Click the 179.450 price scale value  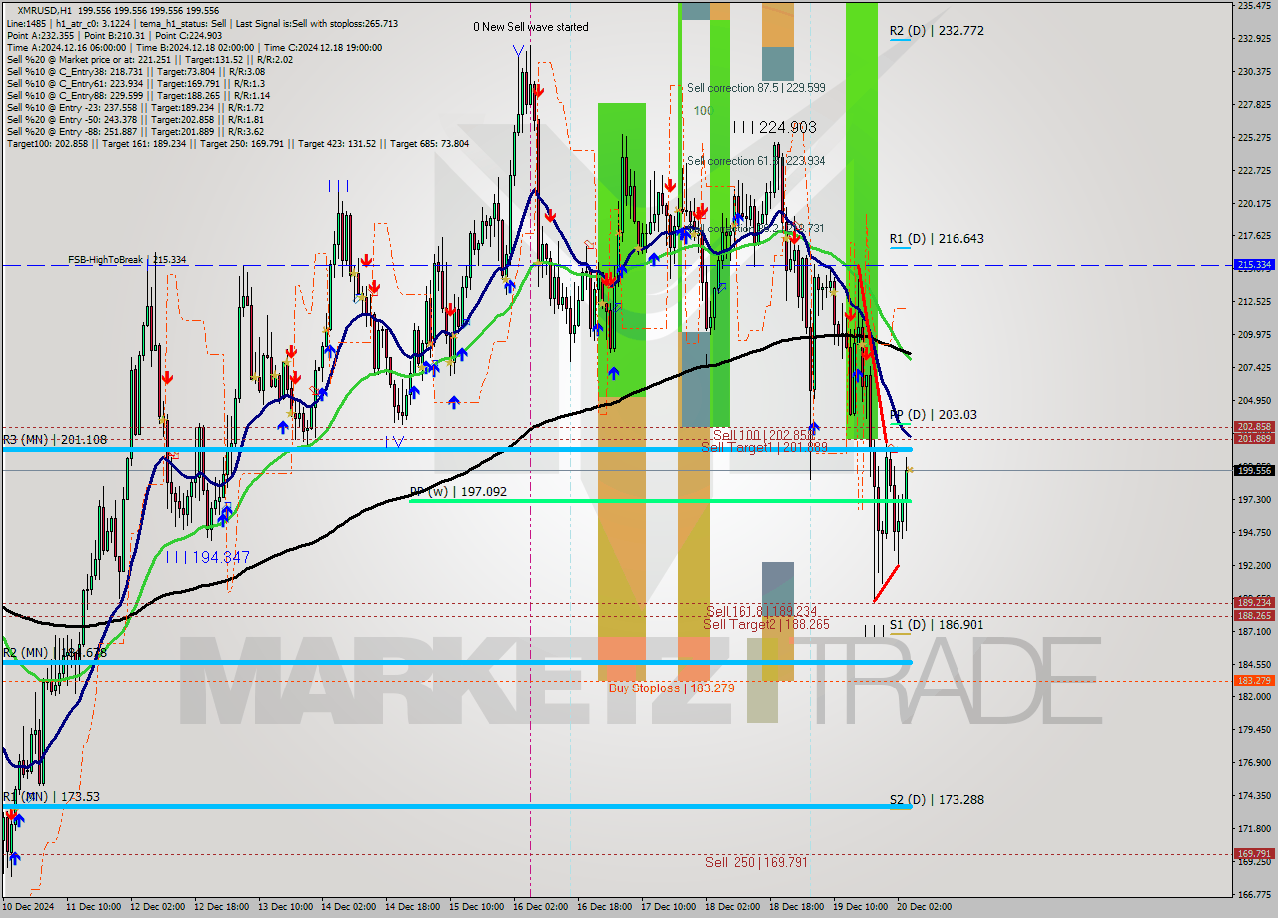[1254, 730]
